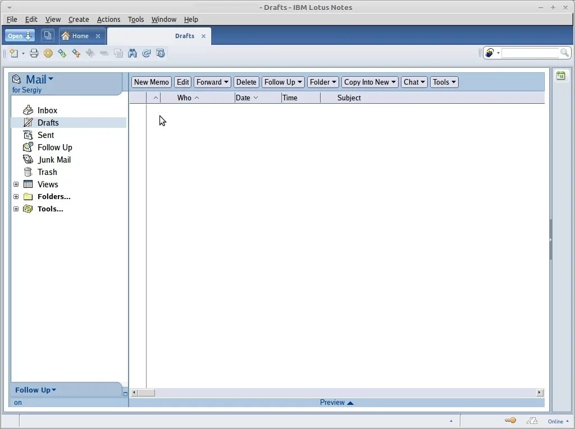Open the Tools dropdown in action bar
Image resolution: width=575 pixels, height=429 pixels.
click(x=444, y=82)
